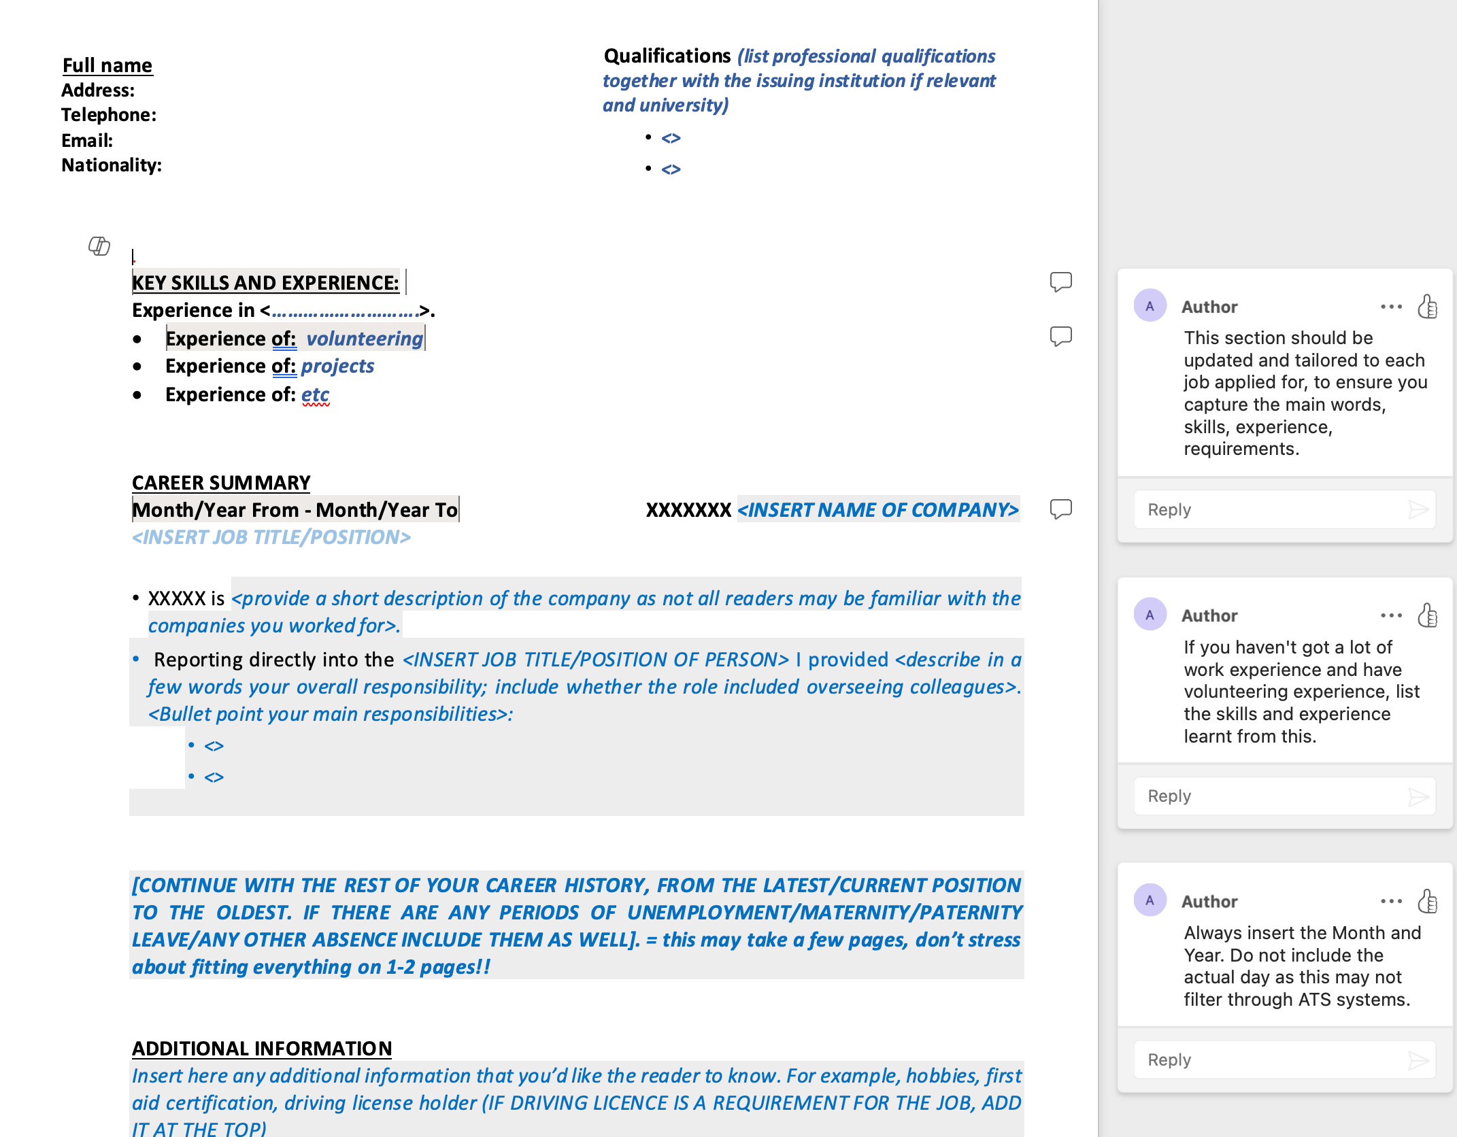This screenshot has height=1137, width=1457.
Task: Open comment bubble beside Insert Name of Company
Action: [x=1060, y=509]
